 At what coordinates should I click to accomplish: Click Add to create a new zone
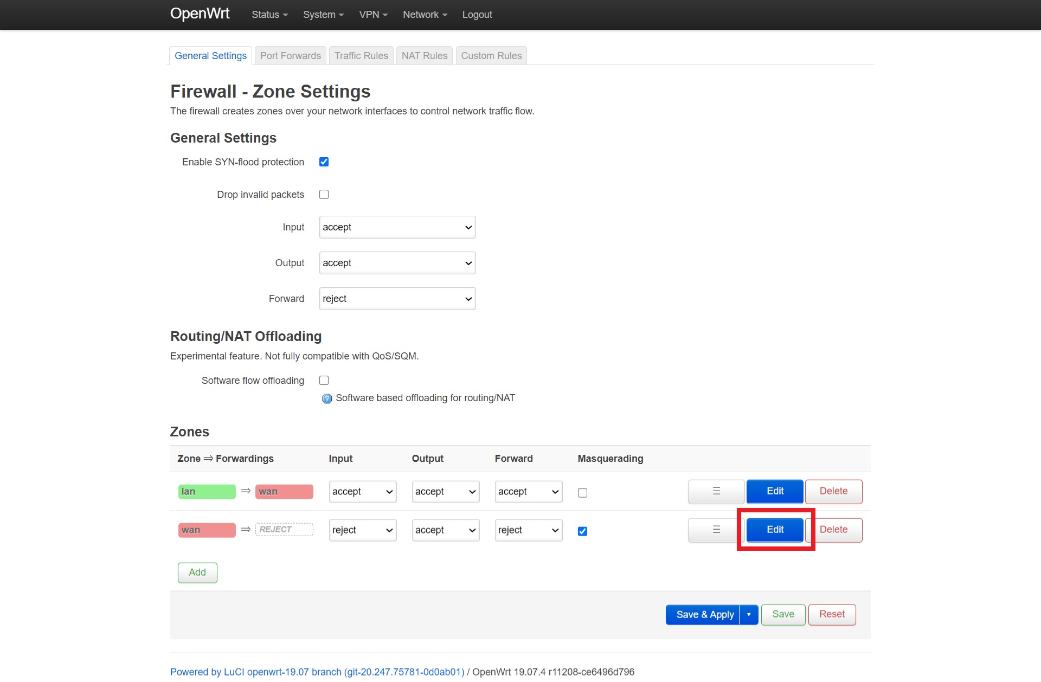(197, 572)
